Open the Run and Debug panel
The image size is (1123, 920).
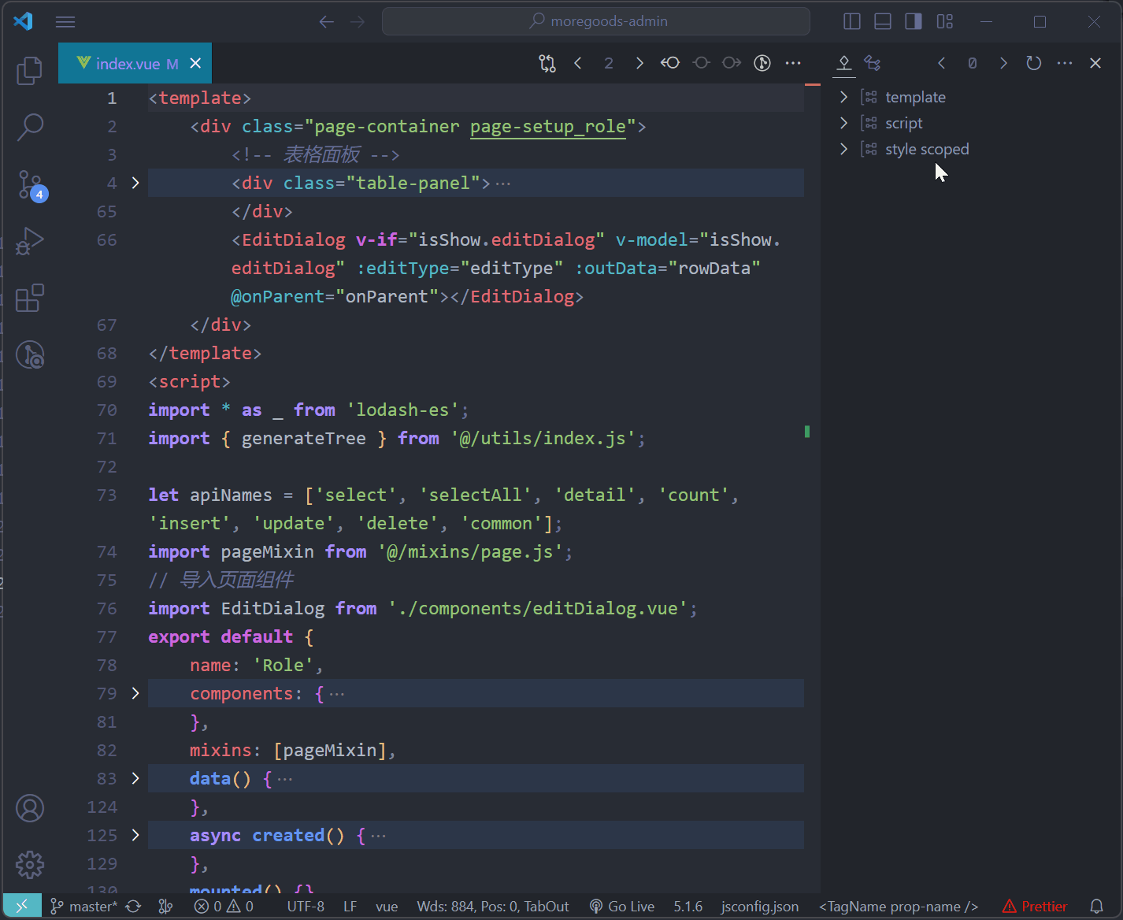coord(29,241)
